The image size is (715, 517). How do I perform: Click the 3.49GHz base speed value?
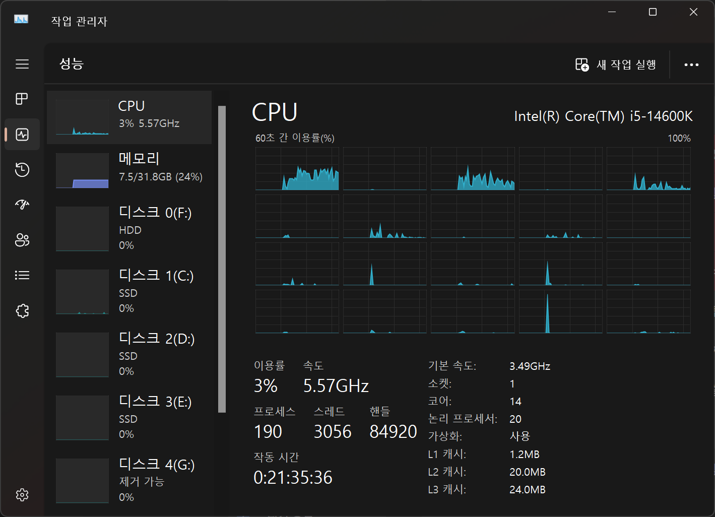tap(530, 366)
